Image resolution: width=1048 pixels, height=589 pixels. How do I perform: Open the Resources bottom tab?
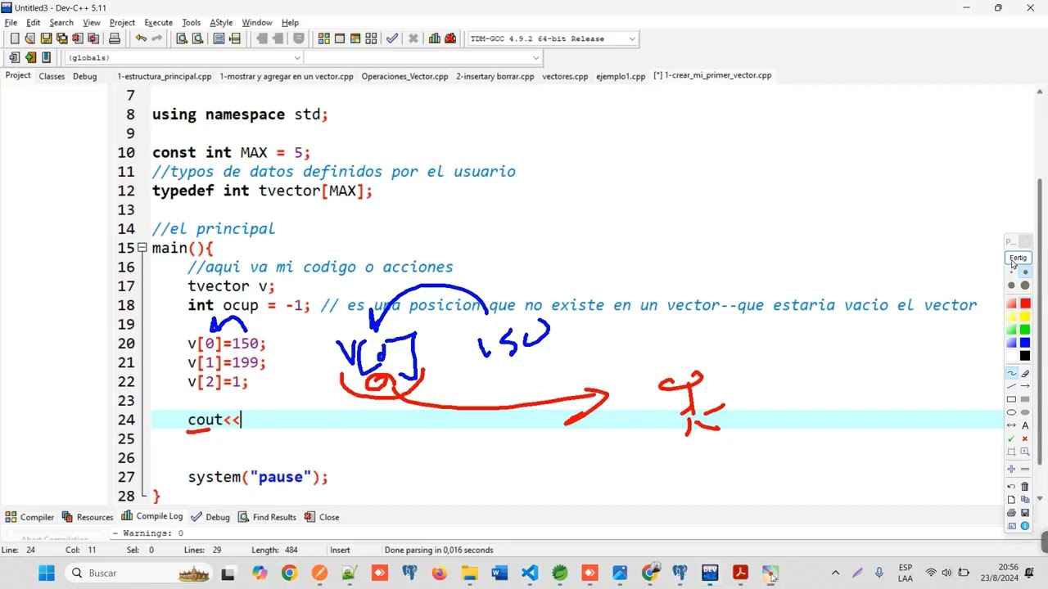(x=88, y=517)
